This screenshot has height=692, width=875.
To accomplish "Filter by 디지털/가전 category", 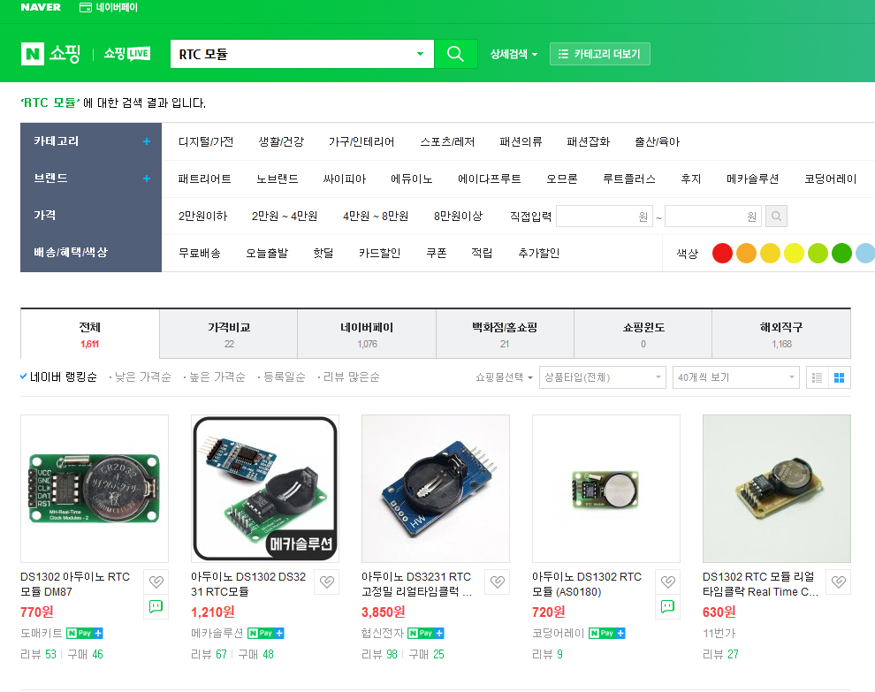I will pyautogui.click(x=206, y=141).
